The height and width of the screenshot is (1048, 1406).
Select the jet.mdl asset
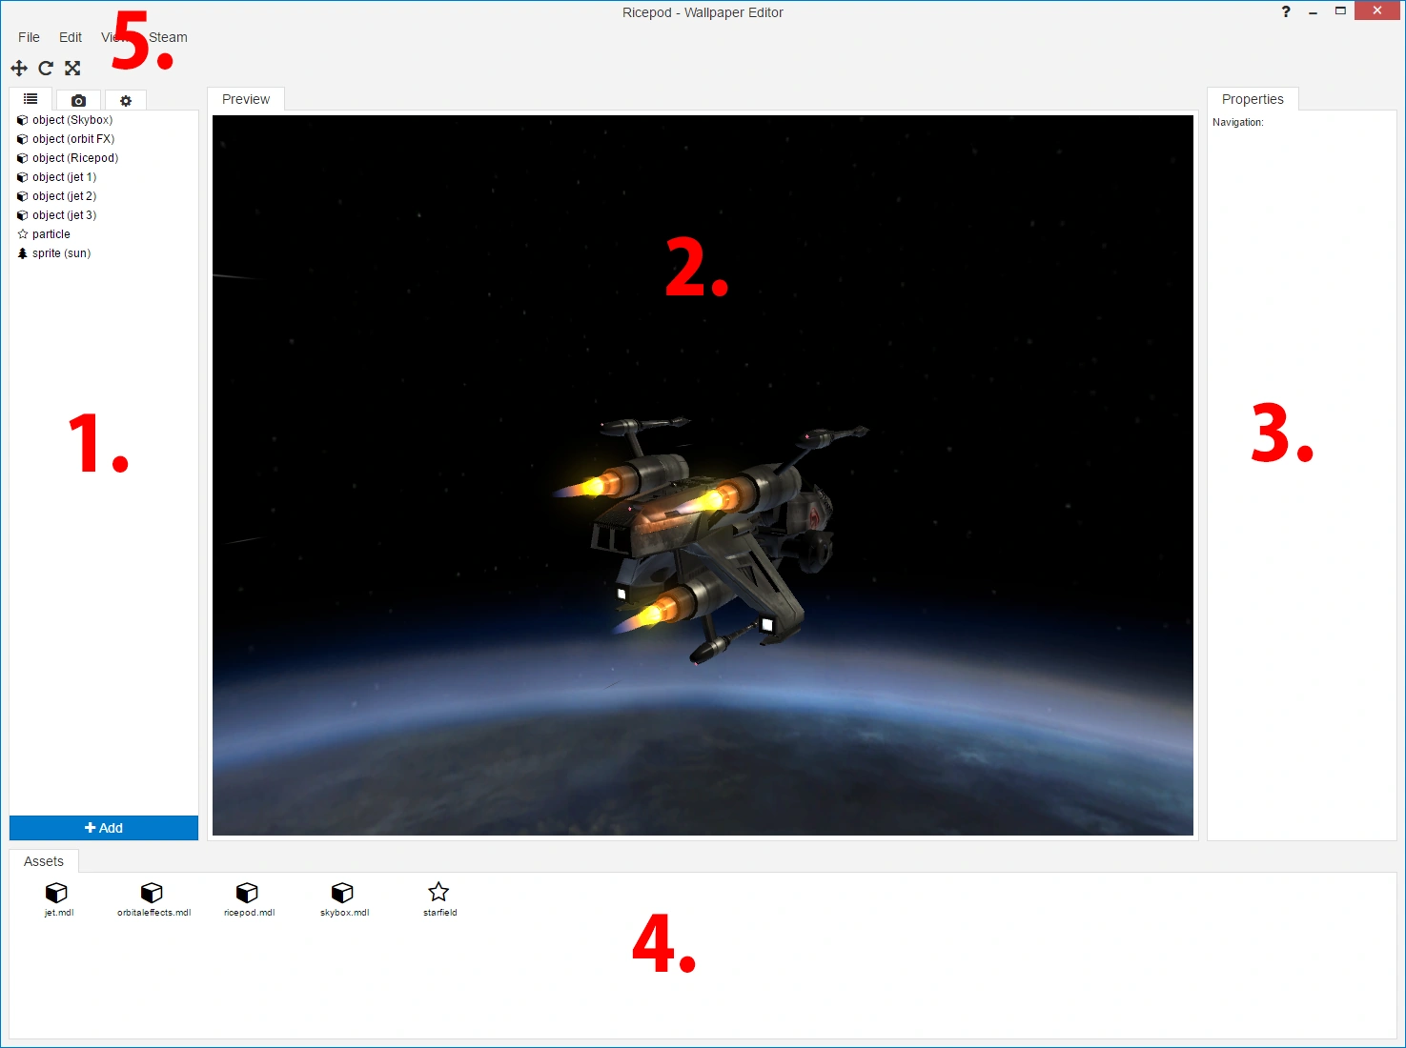point(58,899)
